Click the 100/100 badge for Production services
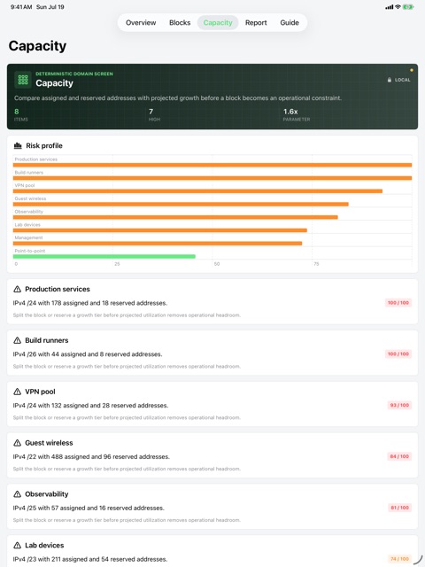The height and width of the screenshot is (567, 425). 398,303
